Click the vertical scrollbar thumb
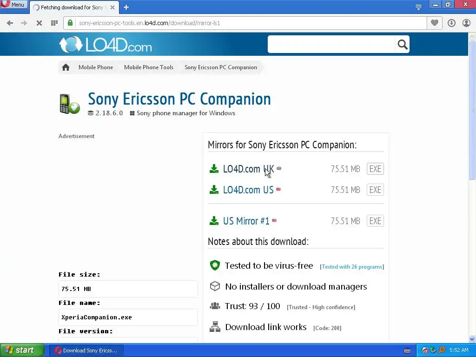The width and height of the screenshot is (476, 357). [472, 110]
